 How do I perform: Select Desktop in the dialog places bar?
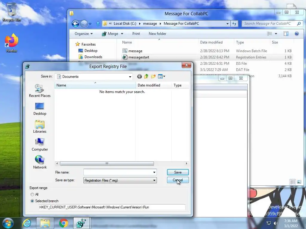pos(40,109)
